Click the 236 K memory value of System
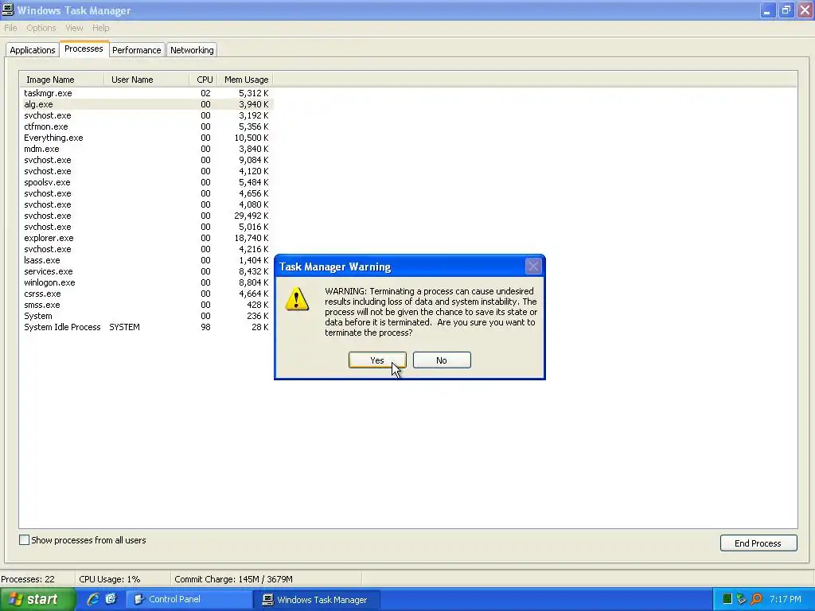The height and width of the screenshot is (611, 815). (258, 316)
